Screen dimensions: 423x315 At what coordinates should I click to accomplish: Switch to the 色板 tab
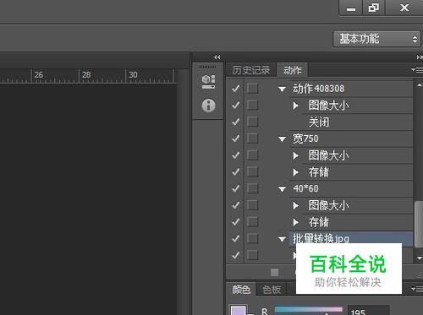(x=272, y=290)
